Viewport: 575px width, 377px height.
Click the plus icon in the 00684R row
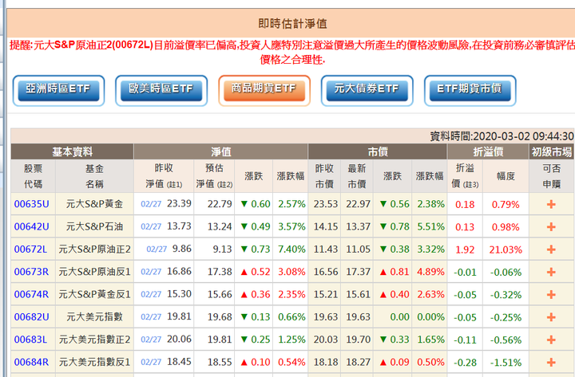coord(551,363)
